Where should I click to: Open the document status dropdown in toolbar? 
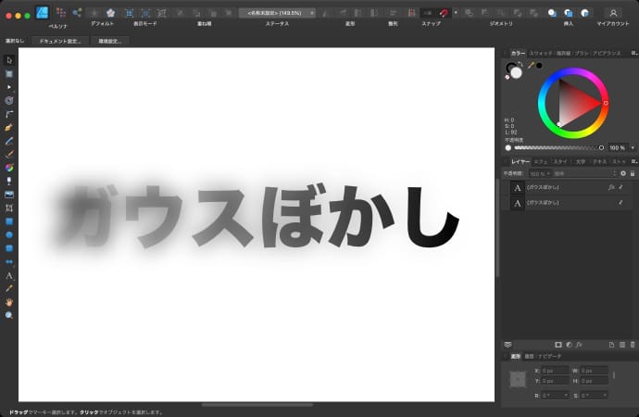[x=278, y=13]
